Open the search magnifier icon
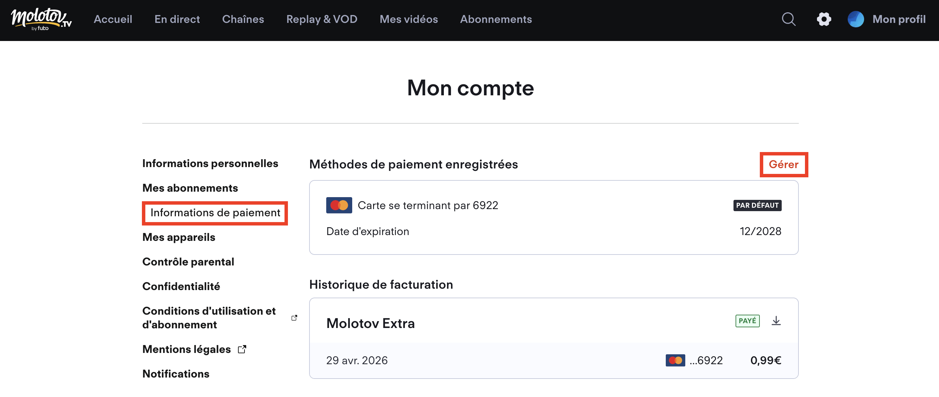Image resolution: width=939 pixels, height=397 pixels. pyautogui.click(x=789, y=19)
